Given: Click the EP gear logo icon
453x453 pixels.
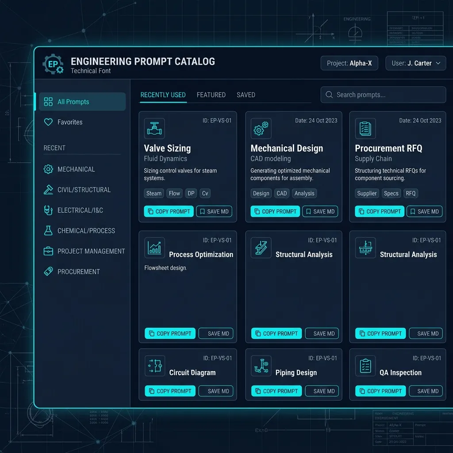Looking at the screenshot, I should [53, 64].
